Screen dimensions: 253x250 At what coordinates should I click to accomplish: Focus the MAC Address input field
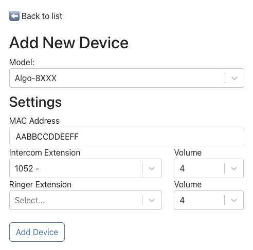coord(127,137)
